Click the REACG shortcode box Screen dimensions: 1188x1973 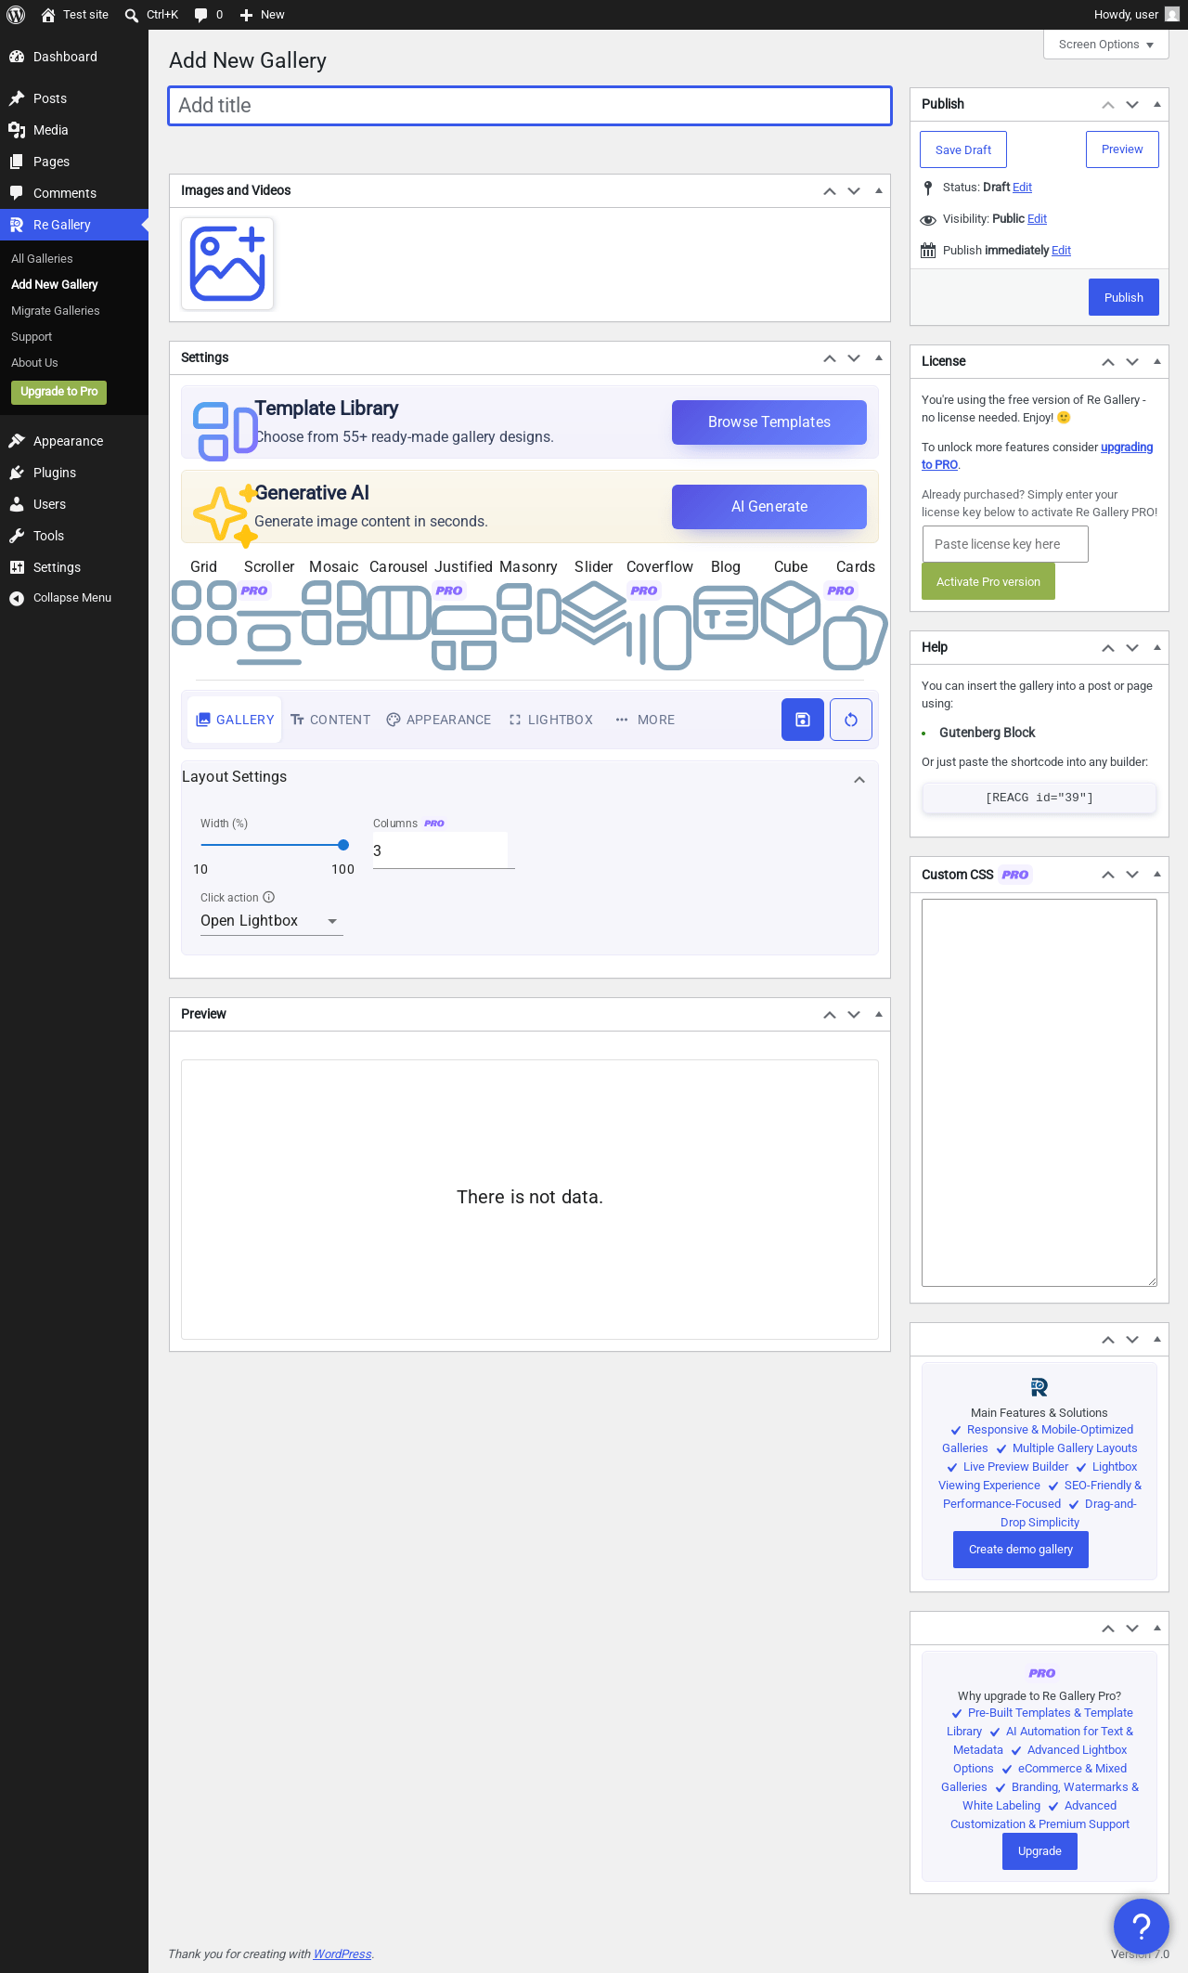point(1039,798)
